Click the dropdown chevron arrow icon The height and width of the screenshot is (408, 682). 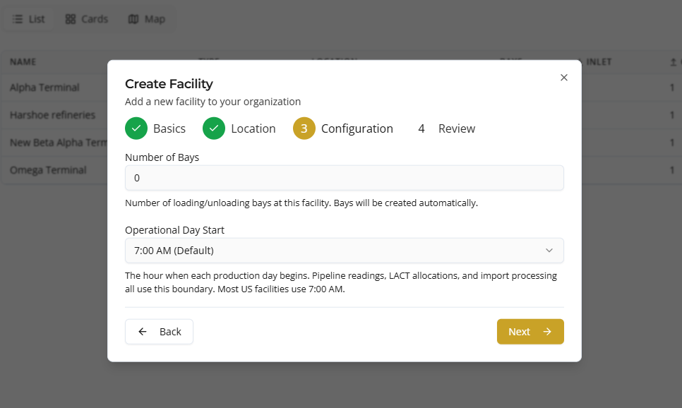point(549,251)
